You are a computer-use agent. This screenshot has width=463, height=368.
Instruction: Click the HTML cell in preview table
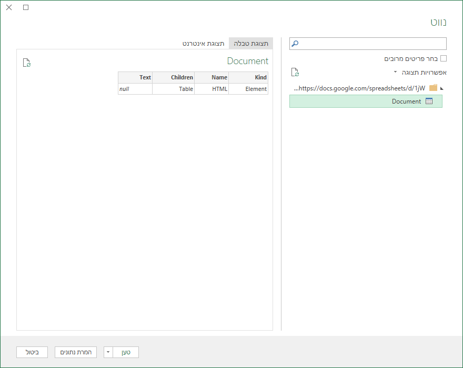212,89
